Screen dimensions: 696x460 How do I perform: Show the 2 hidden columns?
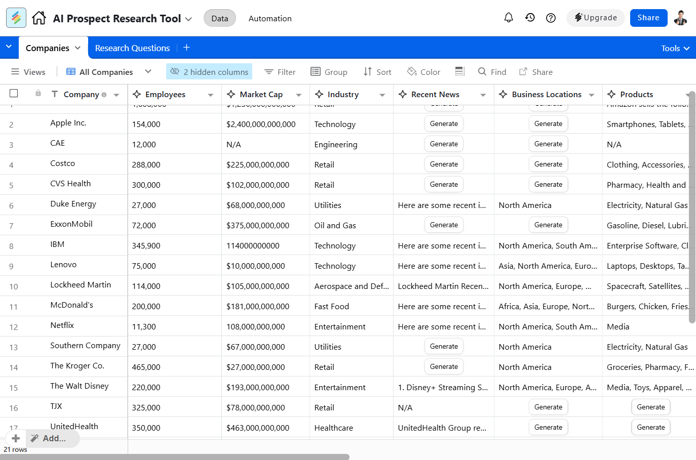(209, 72)
